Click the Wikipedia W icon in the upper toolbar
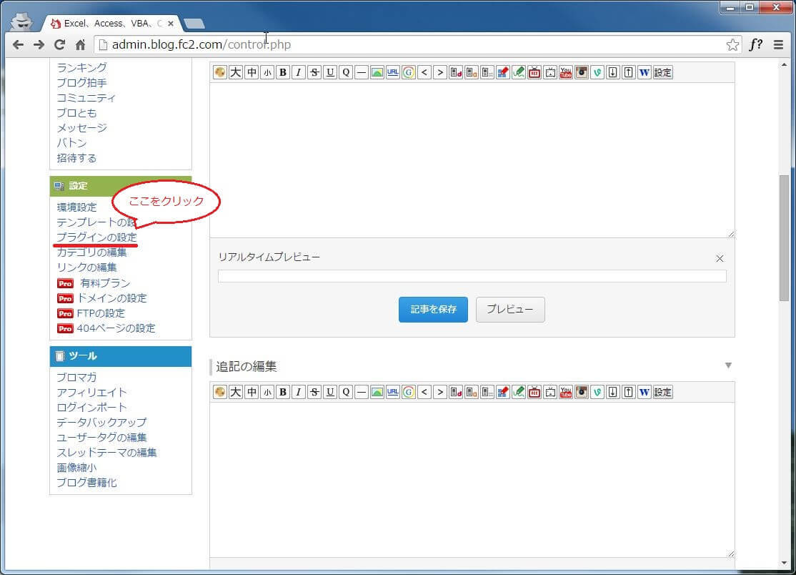Viewport: 796px width, 575px height. click(645, 72)
